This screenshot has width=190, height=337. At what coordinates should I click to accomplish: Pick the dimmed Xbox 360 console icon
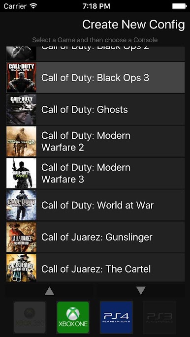click(30, 317)
